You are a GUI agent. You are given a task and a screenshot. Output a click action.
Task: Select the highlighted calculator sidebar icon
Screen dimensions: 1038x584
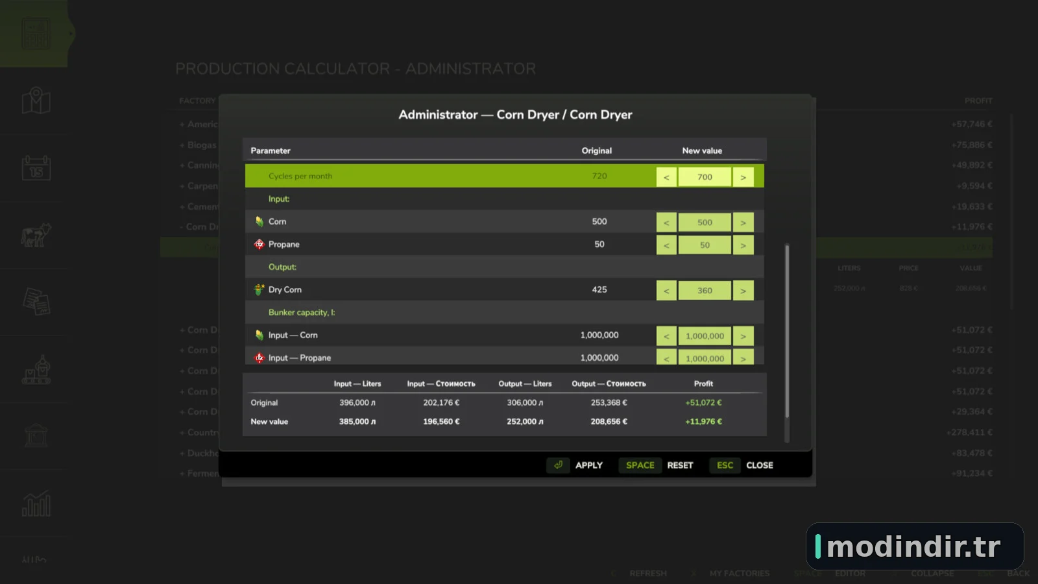[36, 34]
